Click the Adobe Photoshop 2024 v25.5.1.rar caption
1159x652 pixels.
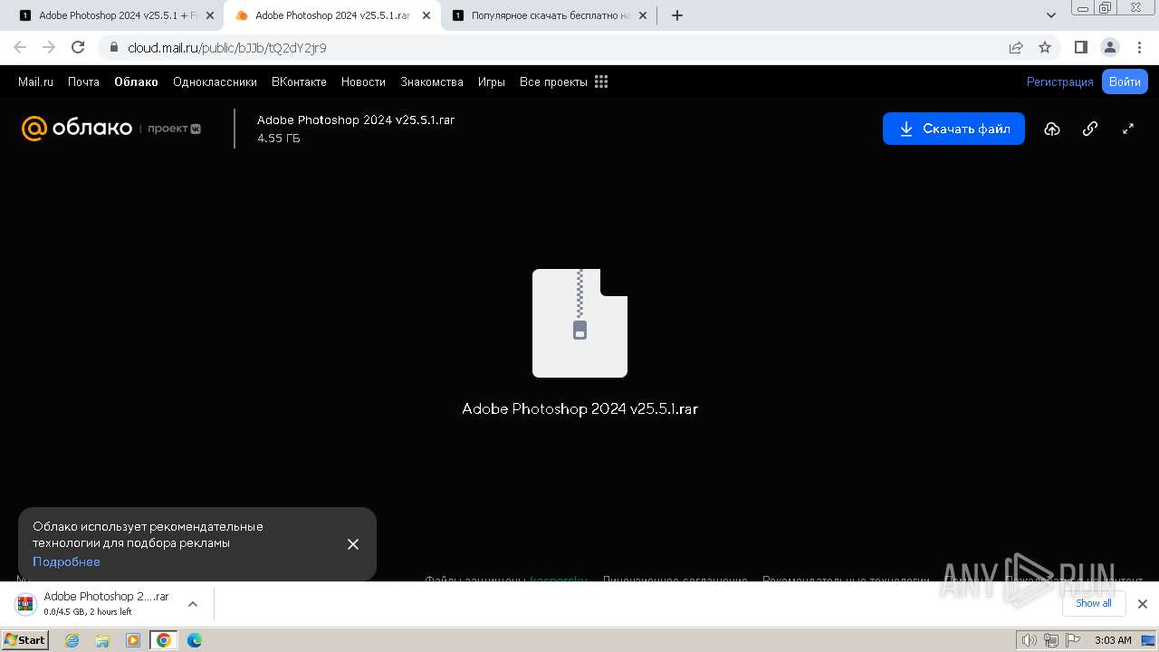[x=579, y=408]
